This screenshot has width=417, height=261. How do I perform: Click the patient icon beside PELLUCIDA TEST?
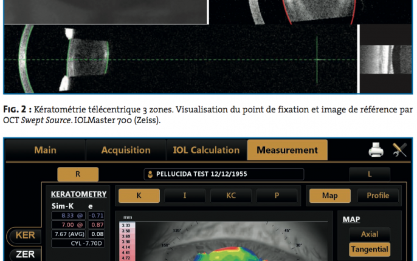point(150,174)
